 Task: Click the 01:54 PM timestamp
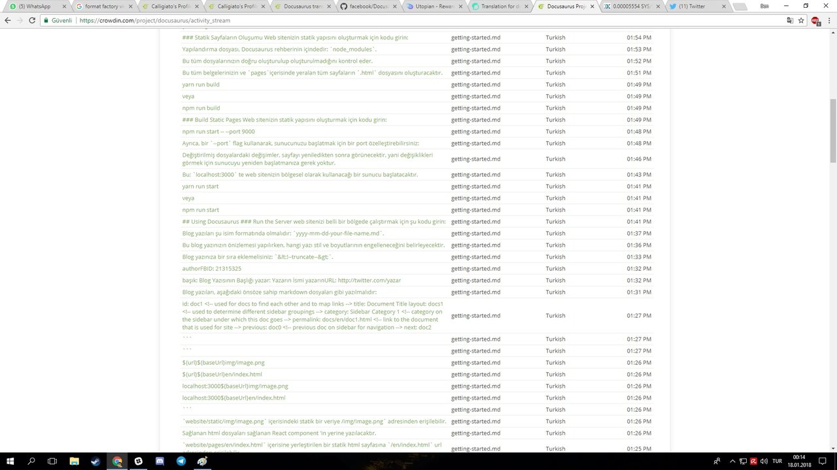coord(639,37)
